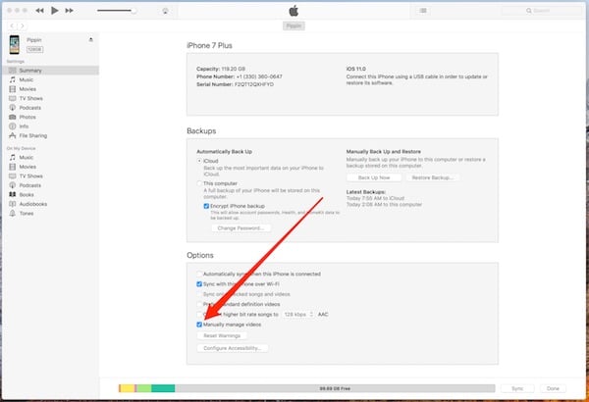This screenshot has width=589, height=402.
Task: Select Music under Settings
Action: (50, 79)
